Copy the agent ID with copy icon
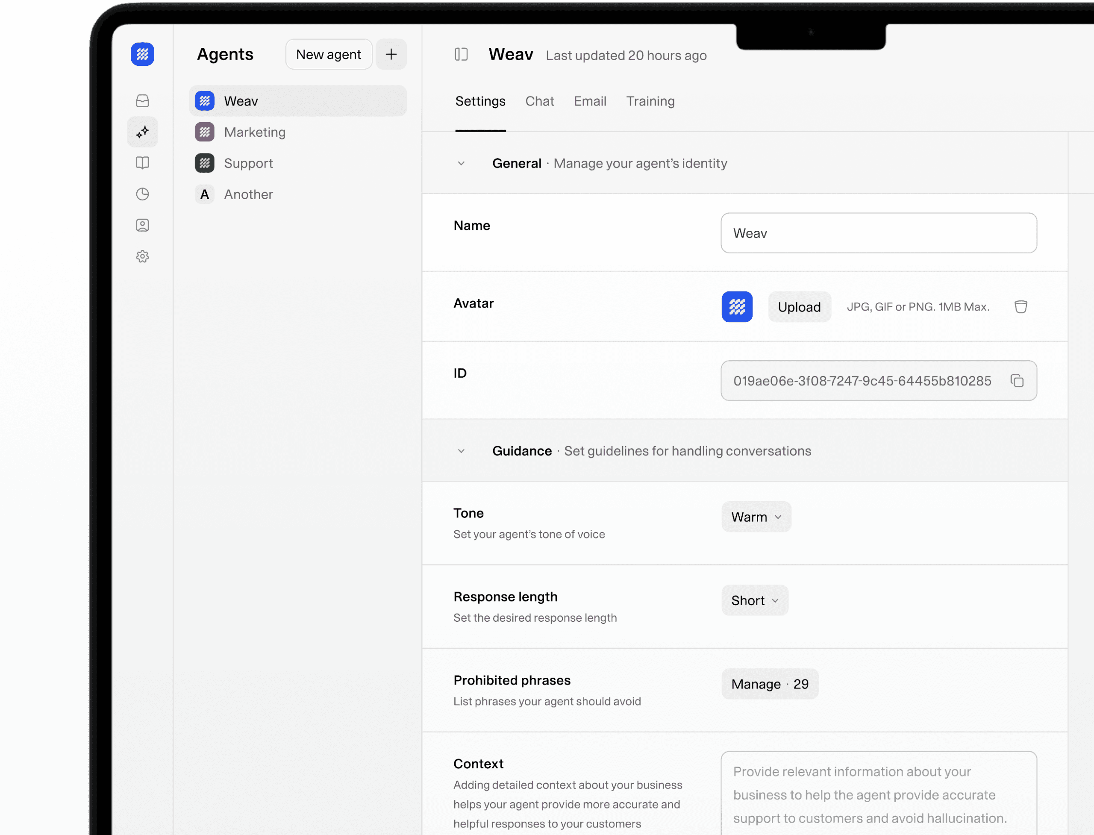 [x=1017, y=381]
